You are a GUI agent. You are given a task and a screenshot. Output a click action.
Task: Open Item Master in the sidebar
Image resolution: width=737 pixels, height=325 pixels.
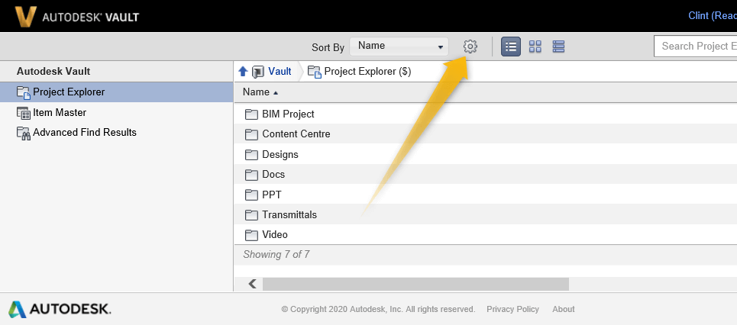(x=59, y=112)
